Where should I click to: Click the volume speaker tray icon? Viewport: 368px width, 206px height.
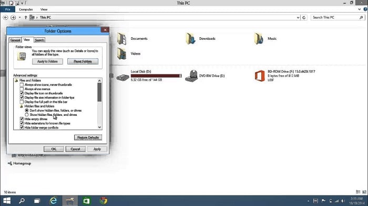(343, 201)
